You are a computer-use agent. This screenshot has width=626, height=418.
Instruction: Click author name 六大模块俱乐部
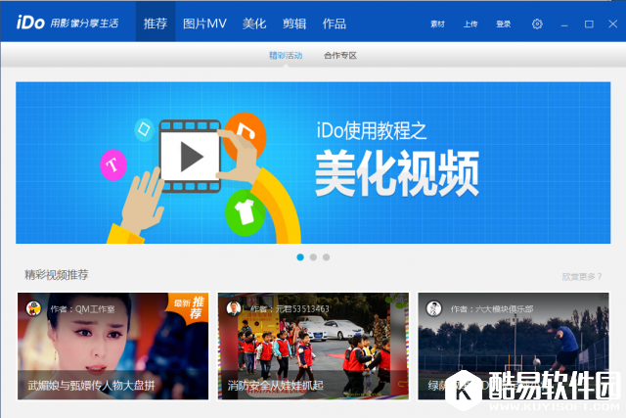[505, 309]
